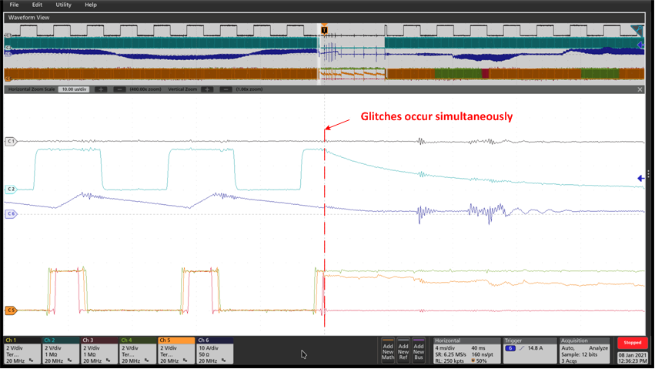Click the 14.8 A trigger level value
This screenshot has height=369, width=655.
coord(535,348)
